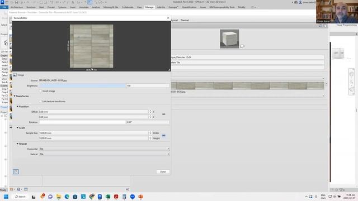Close the Texture Editor dialog
The image size is (358, 201).
pyautogui.click(x=168, y=18)
